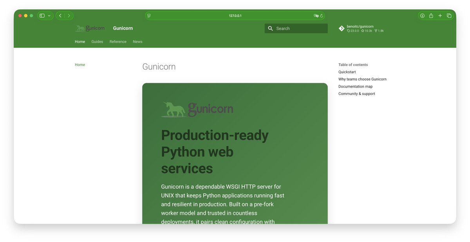
Task: Click the Production-ready Python web services headline
Action: [x=215, y=152]
